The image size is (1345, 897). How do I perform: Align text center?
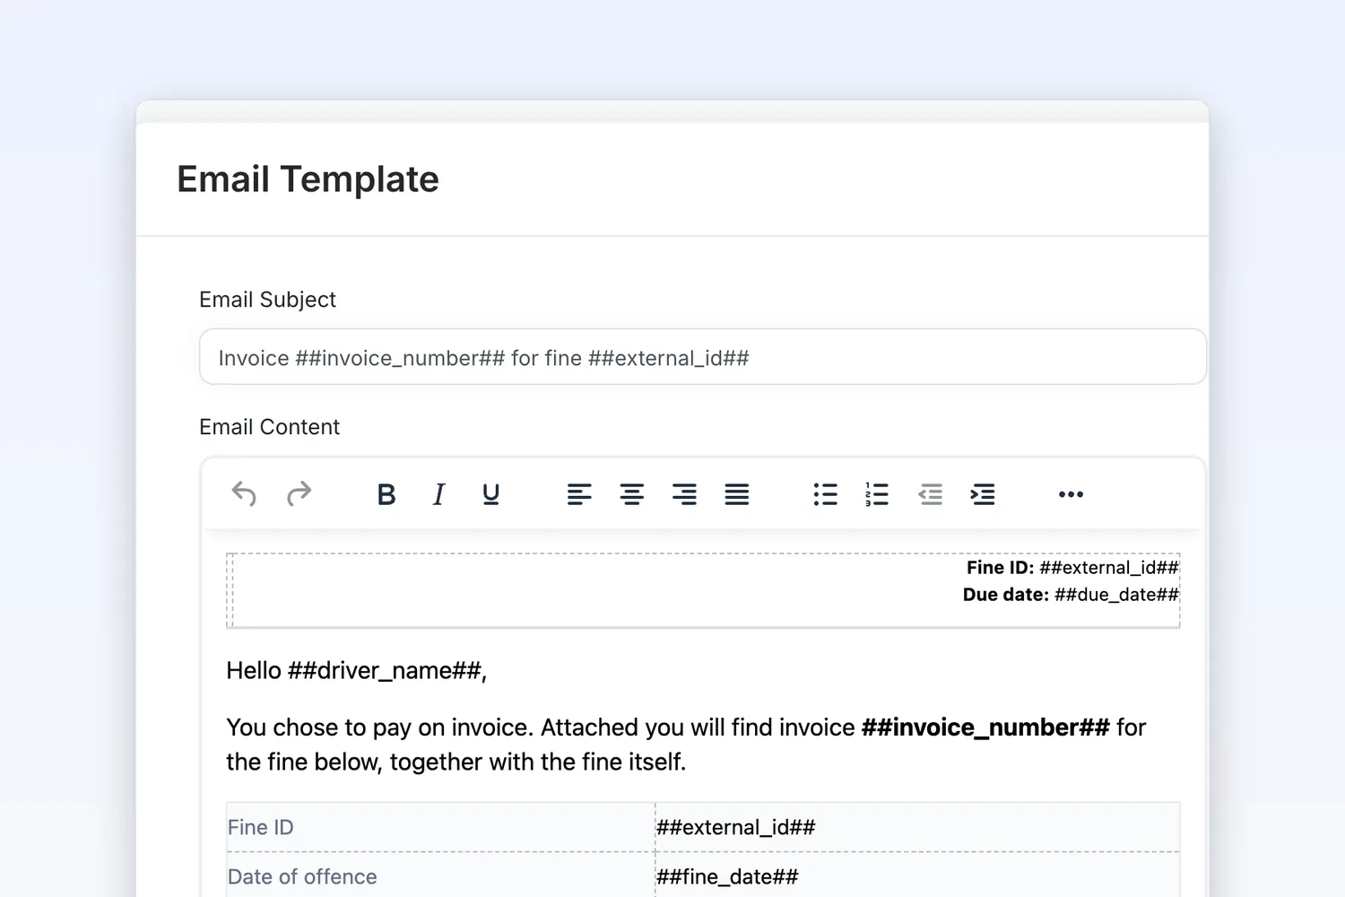click(x=632, y=494)
